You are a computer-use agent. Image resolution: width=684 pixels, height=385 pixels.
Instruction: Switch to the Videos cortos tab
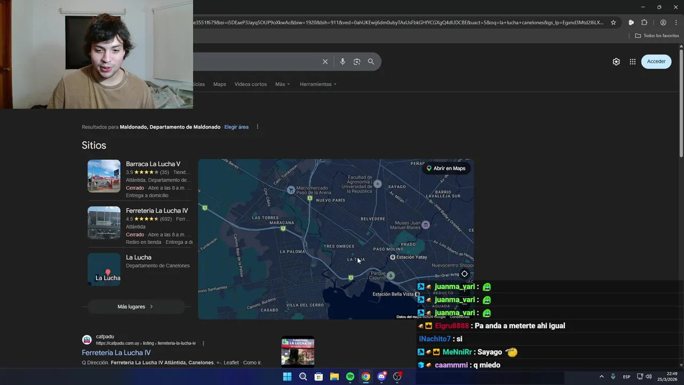coord(251,84)
